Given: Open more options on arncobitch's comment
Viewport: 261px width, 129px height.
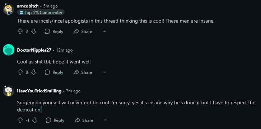Looking at the screenshot, I should click(x=104, y=31).
